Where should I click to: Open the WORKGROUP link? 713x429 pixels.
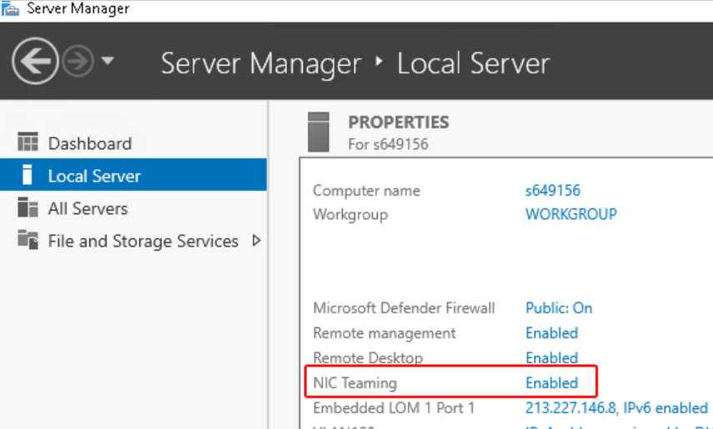click(x=570, y=214)
